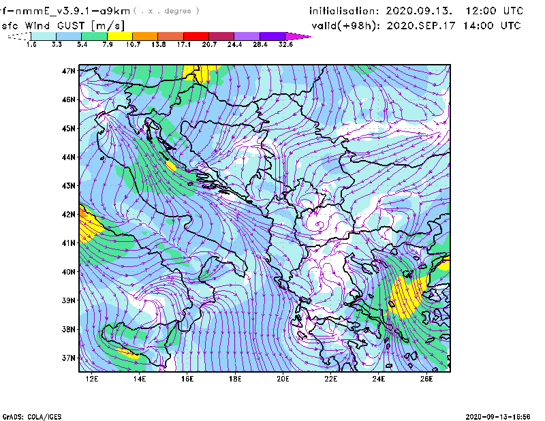Click the legend value 1.6
Image resolution: width=545 pixels, height=421 pixels.
tap(31, 44)
